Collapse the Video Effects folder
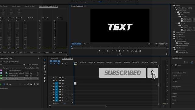This screenshot has width=195, height=110. coord(172,39)
